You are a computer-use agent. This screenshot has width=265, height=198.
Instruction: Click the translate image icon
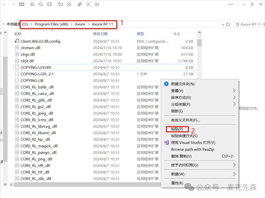(x=80, y=4)
